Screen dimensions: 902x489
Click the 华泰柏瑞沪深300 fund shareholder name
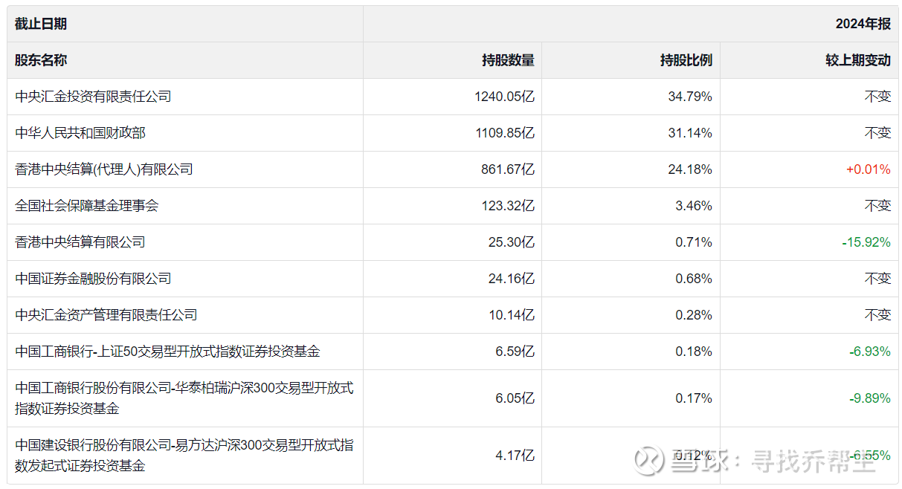(x=184, y=398)
